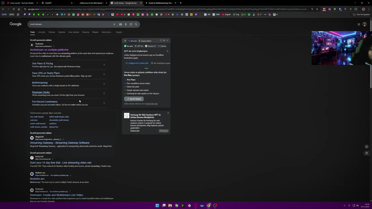Open the Videolar search filter
Viewport: 372px width, 209px height.
(52, 32)
